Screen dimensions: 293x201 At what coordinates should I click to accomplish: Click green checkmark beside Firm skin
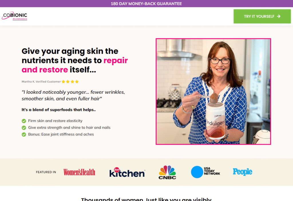(x=24, y=121)
